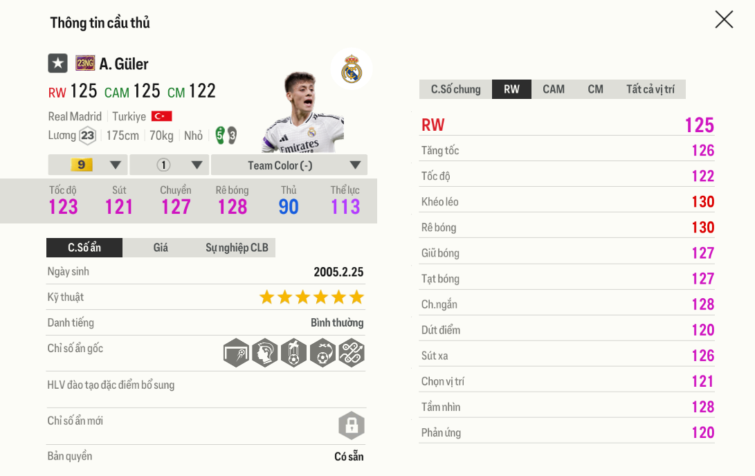Click the falling ball trait icon
This screenshot has width=755, height=476.
(x=293, y=354)
